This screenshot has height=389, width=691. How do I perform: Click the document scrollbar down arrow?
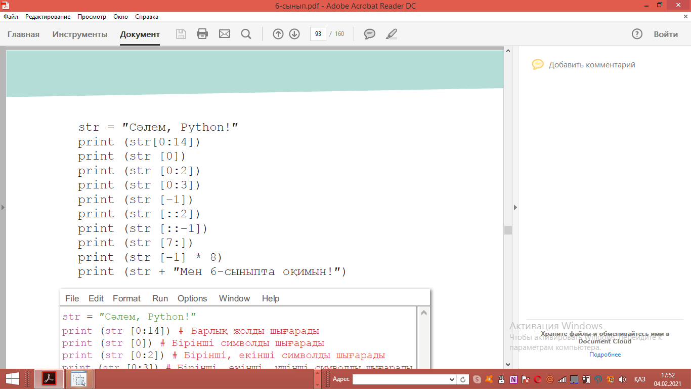pos(508,364)
